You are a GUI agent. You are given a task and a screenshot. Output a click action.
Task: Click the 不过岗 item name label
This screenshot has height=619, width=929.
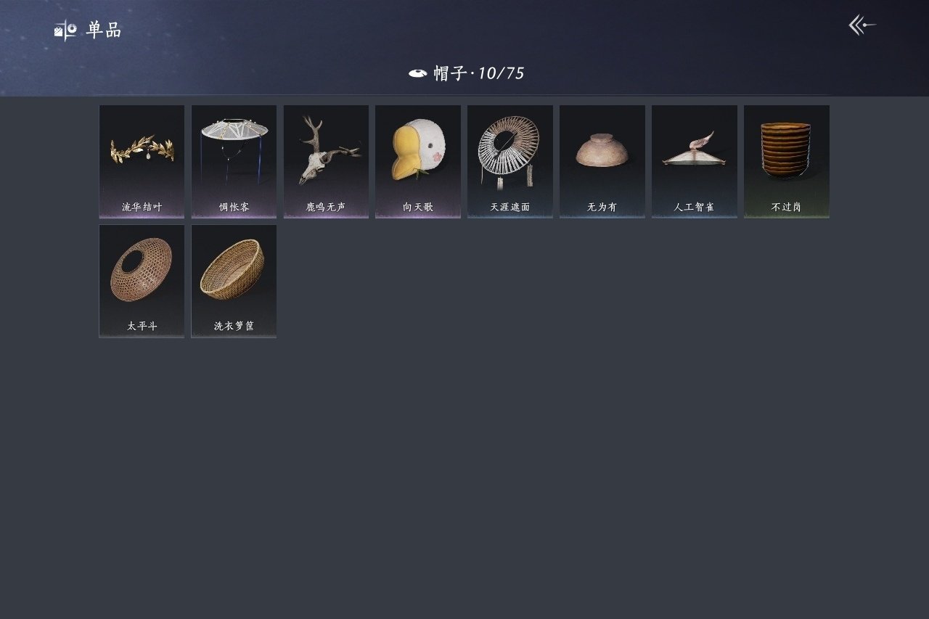(787, 208)
